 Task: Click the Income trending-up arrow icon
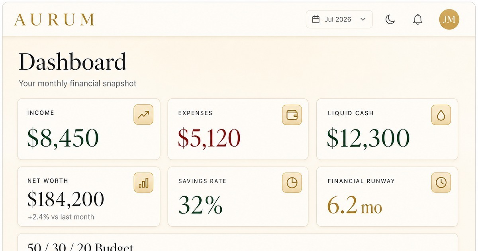pyautogui.click(x=143, y=115)
